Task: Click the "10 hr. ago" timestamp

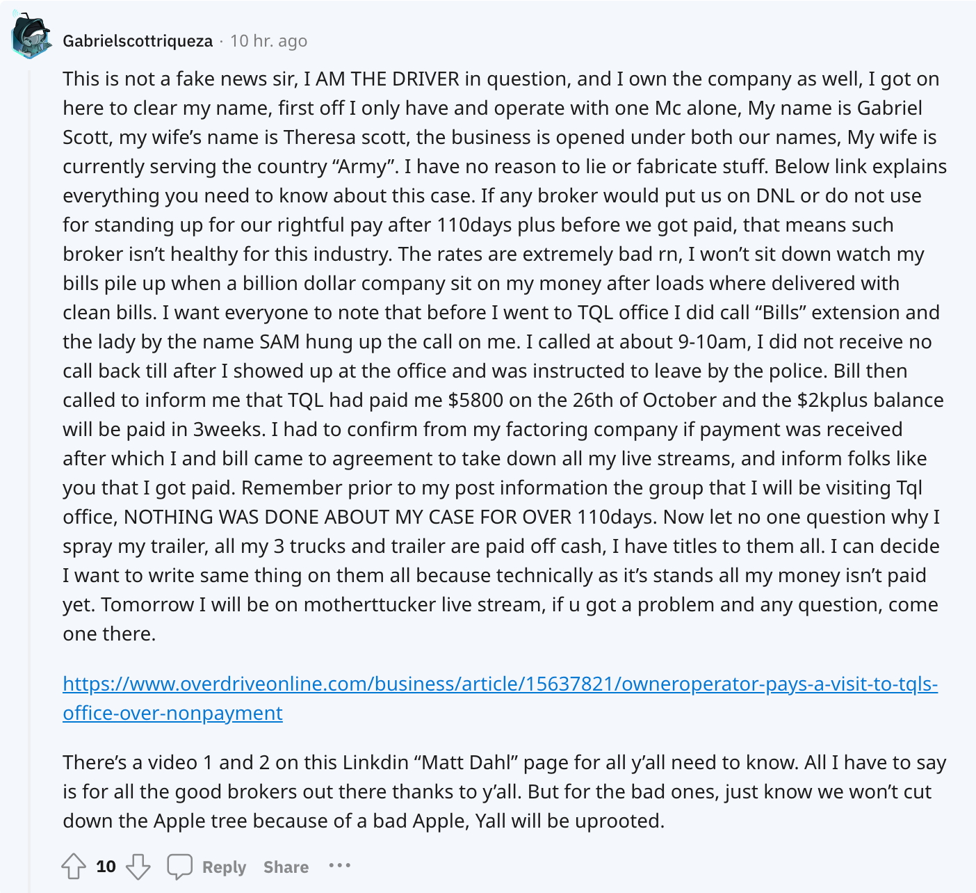Action: pos(268,41)
